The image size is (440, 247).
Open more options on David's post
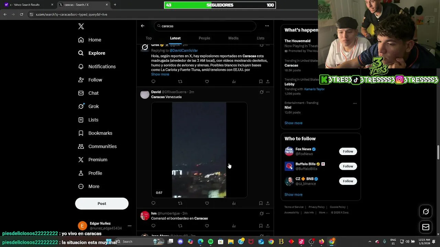pyautogui.click(x=268, y=92)
